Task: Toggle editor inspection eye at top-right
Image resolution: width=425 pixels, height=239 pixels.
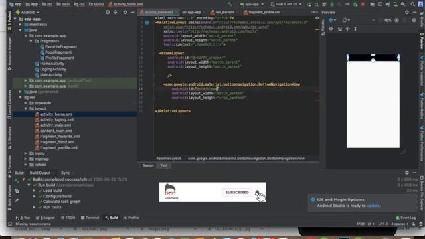Action: (x=317, y=18)
